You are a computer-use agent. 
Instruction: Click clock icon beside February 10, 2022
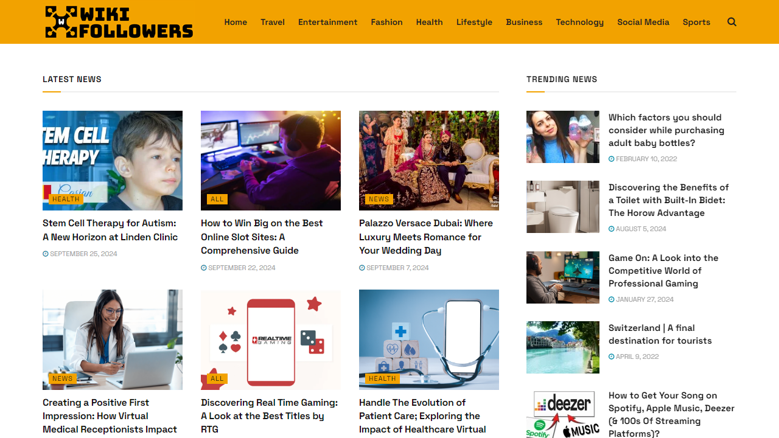(612, 159)
